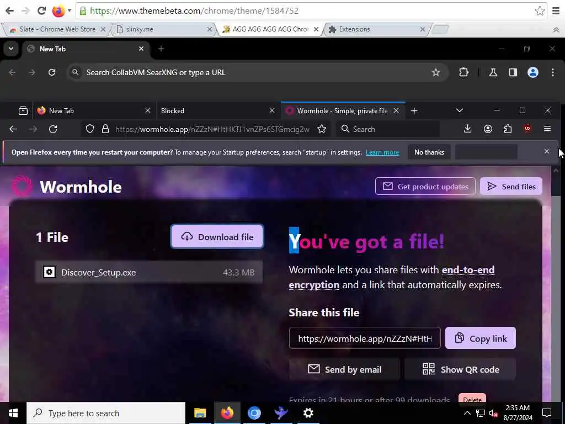Bookmark this tab star in Chrome omnibox

(436, 72)
